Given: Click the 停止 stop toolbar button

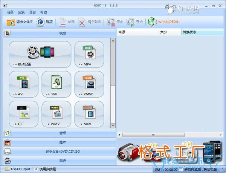Looking at the screenshot, I should click(115, 22).
